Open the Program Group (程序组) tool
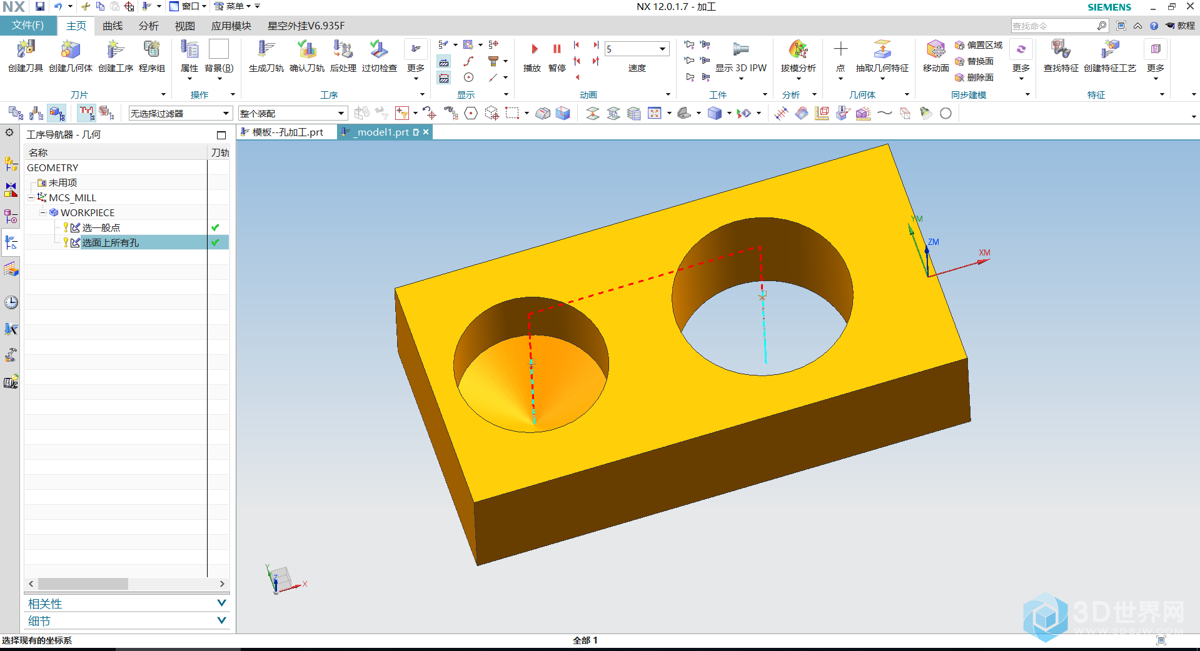1200x651 pixels. tap(152, 56)
